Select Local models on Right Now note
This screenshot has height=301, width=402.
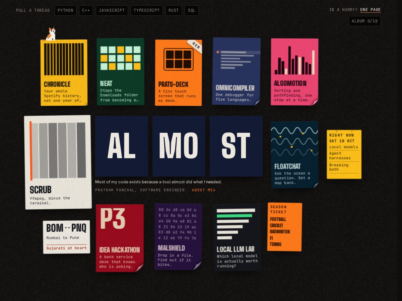[343, 147]
